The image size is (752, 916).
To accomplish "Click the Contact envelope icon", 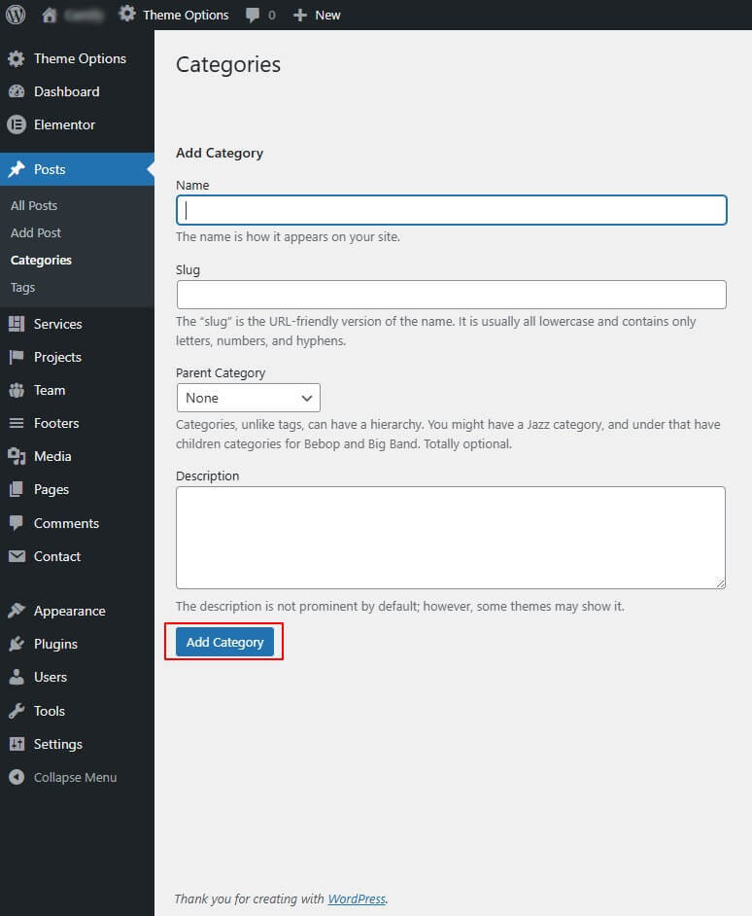I will pyautogui.click(x=17, y=556).
